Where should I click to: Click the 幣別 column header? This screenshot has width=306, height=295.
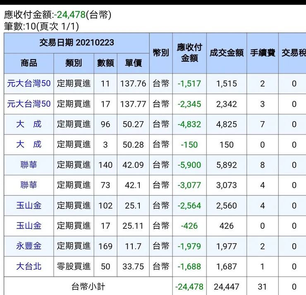pos(161,53)
